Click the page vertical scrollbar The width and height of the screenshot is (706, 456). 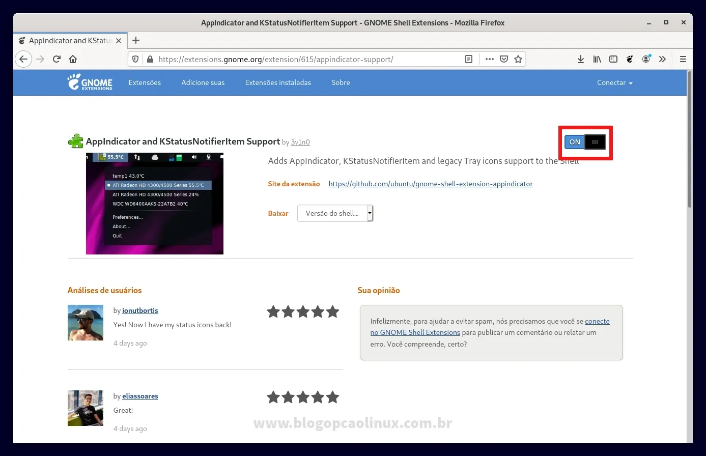pos(690,138)
